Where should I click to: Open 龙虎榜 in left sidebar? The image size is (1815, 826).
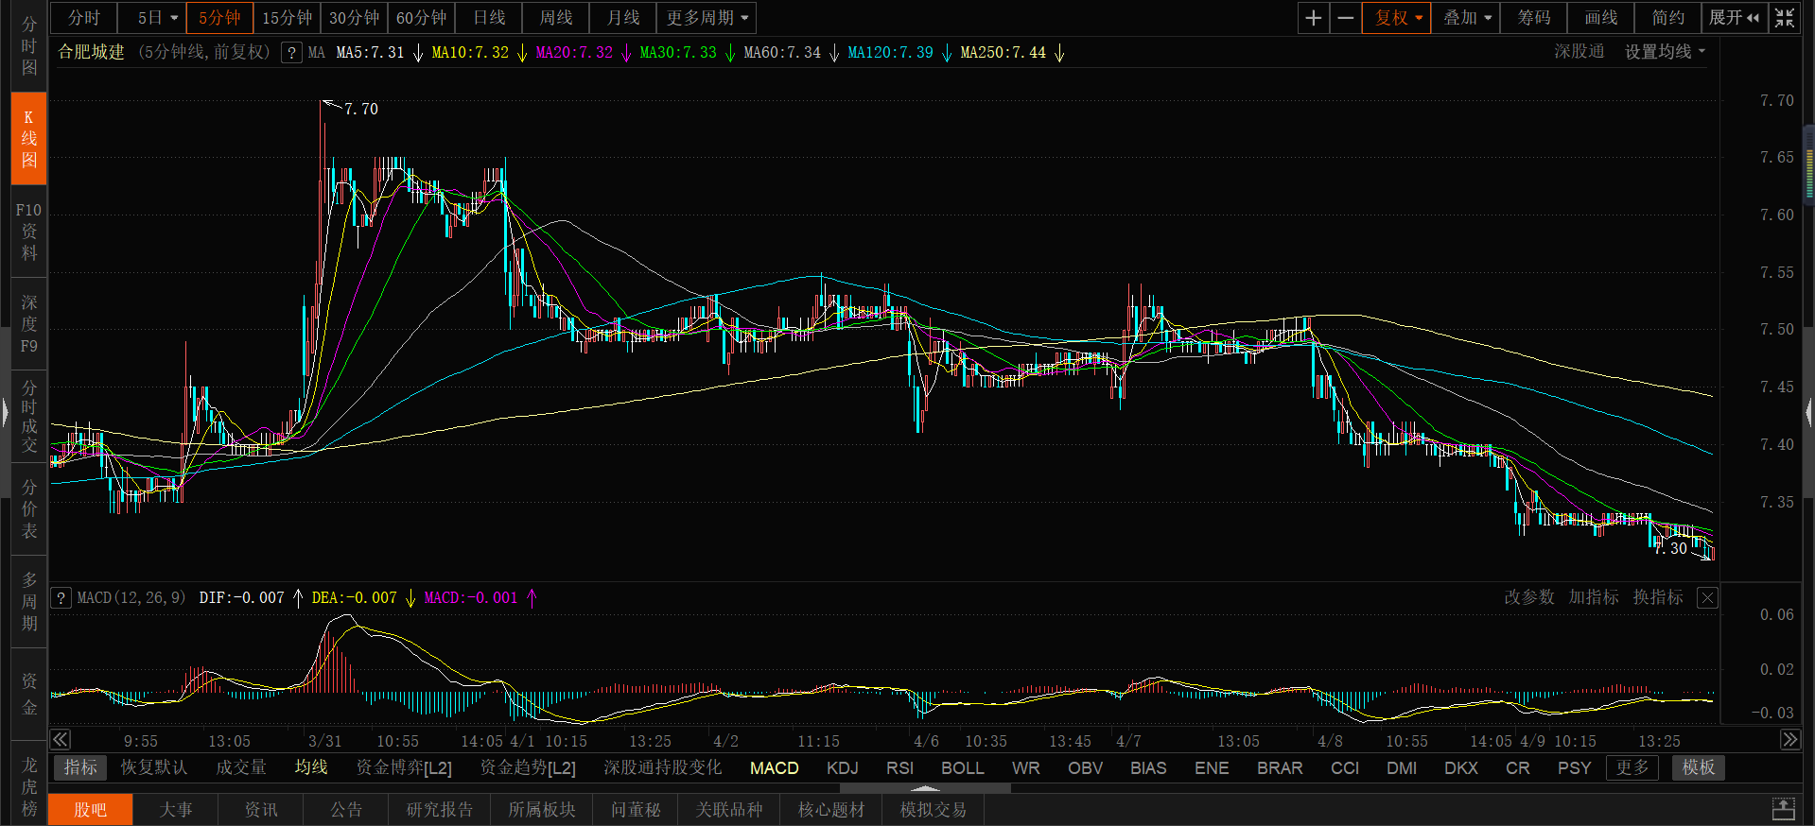(29, 786)
